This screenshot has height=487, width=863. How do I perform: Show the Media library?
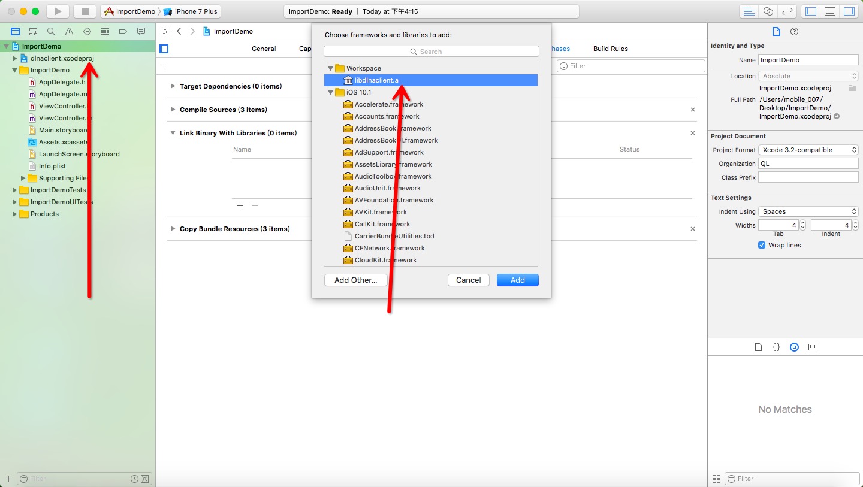(812, 347)
